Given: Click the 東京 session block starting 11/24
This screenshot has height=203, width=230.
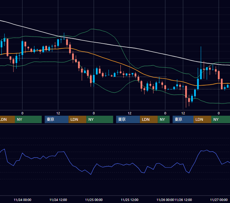Looking at the screenshot, I should (x=56, y=119).
